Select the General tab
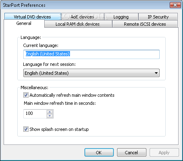 [x=24, y=23]
